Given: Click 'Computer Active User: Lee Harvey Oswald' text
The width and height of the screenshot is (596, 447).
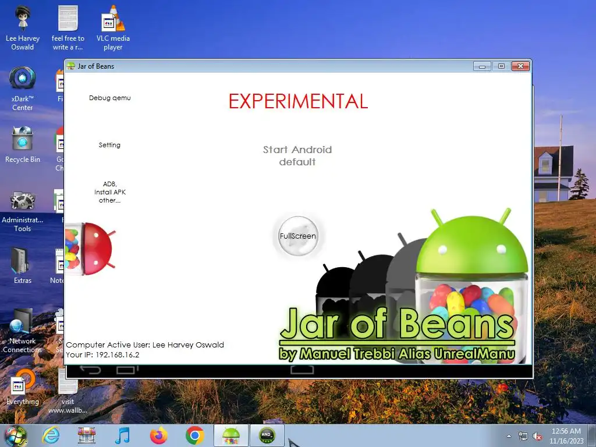Looking at the screenshot, I should [145, 345].
